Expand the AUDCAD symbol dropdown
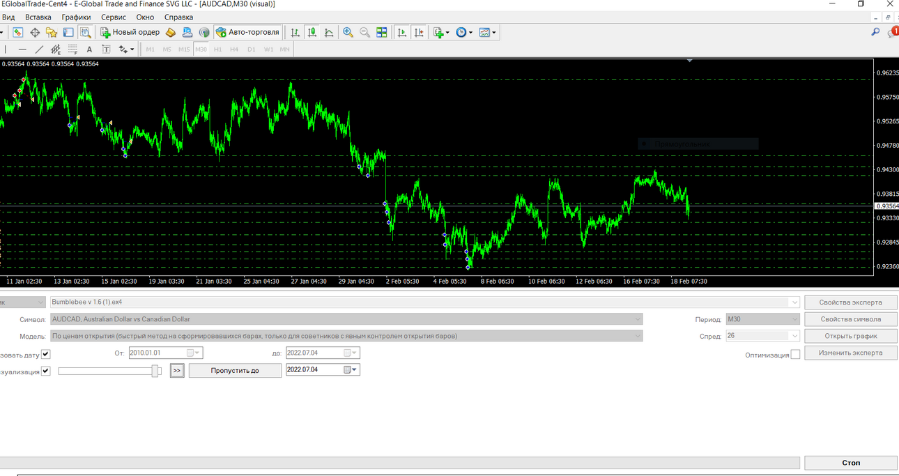The image size is (899, 476). click(x=637, y=319)
